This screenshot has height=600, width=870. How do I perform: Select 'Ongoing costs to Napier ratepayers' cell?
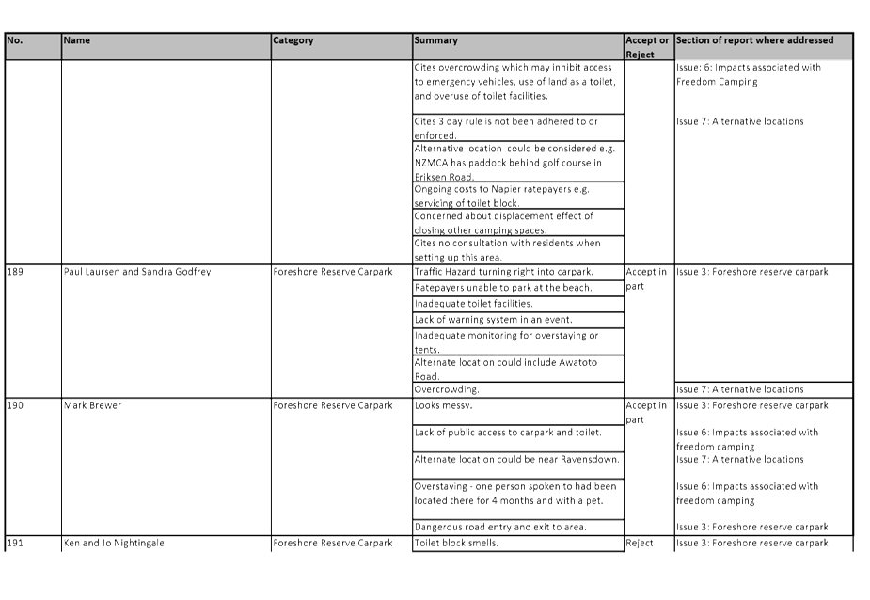518,196
